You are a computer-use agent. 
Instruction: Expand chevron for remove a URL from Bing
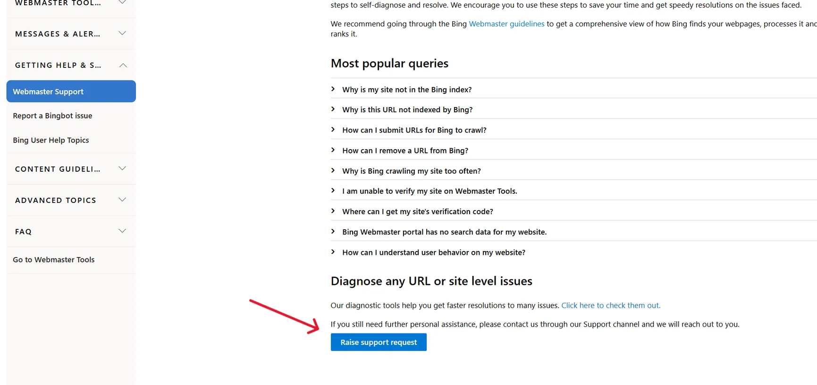[x=333, y=150]
